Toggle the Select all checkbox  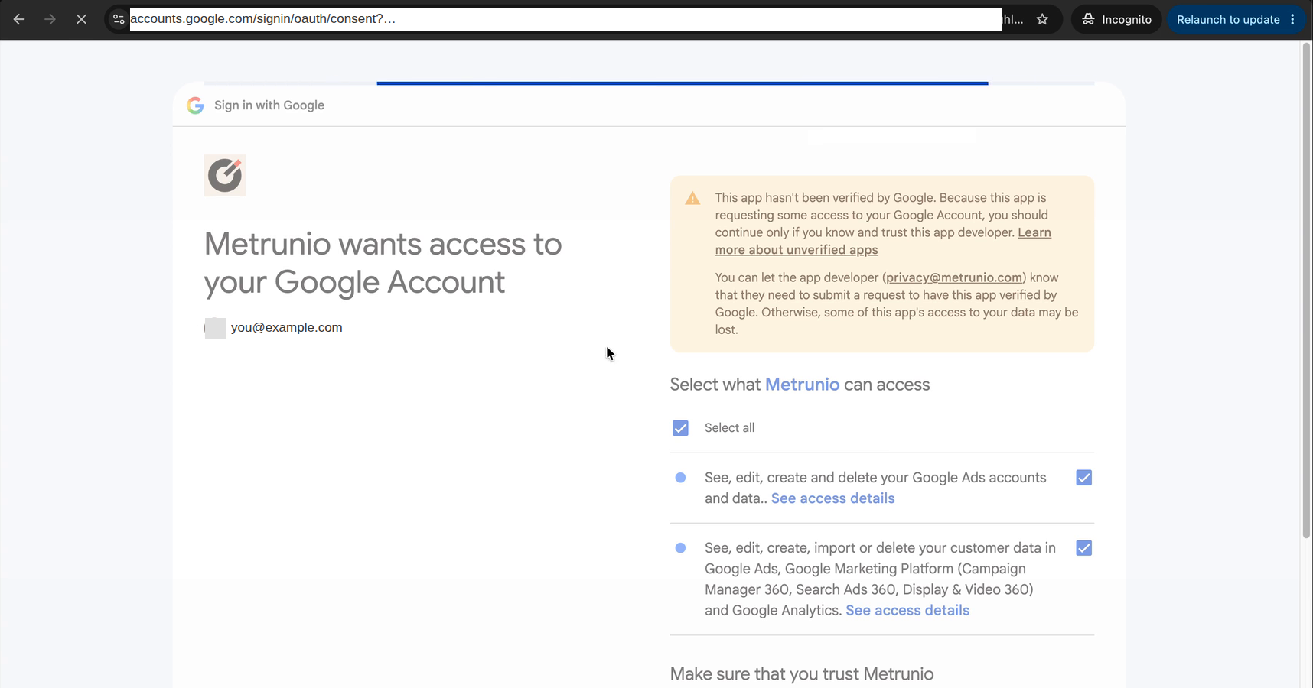point(680,428)
